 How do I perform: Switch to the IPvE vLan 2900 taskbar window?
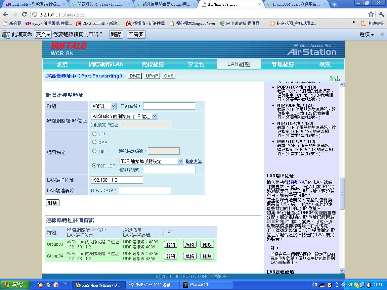click(x=152, y=285)
